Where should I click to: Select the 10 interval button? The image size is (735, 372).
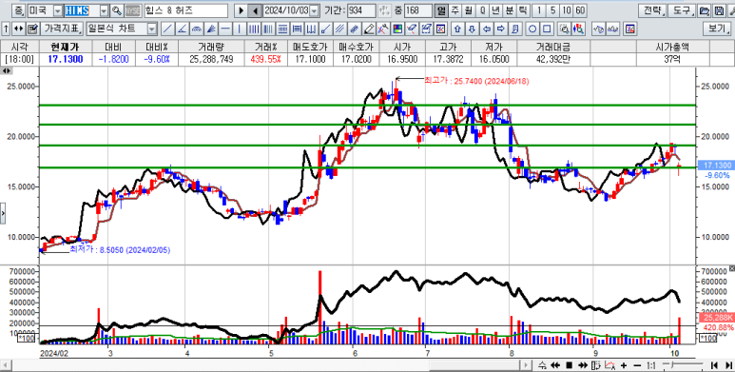click(567, 10)
